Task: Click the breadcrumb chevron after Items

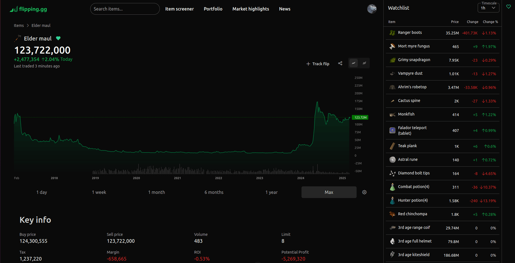Action: pos(28,25)
